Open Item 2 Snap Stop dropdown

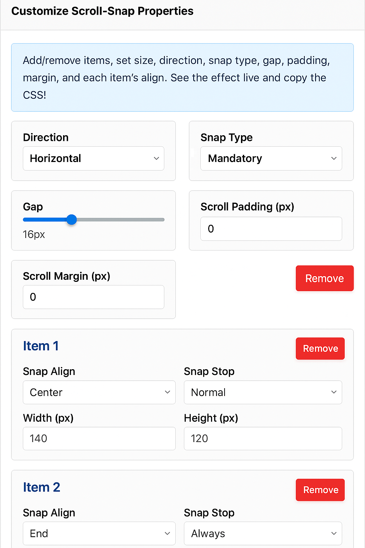coord(263,533)
